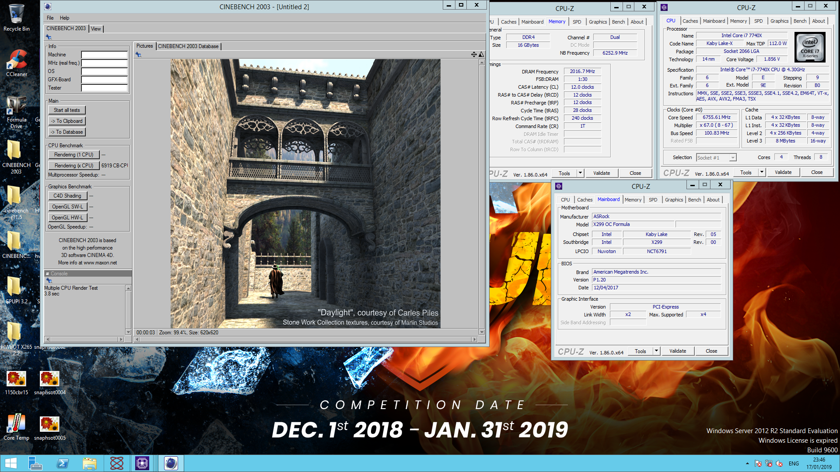Click the move/pan icon above the render
The height and width of the screenshot is (472, 840).
[474, 54]
